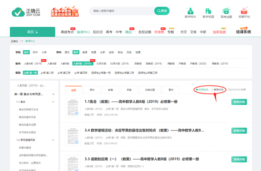Select 物理 subject filter

94,52
